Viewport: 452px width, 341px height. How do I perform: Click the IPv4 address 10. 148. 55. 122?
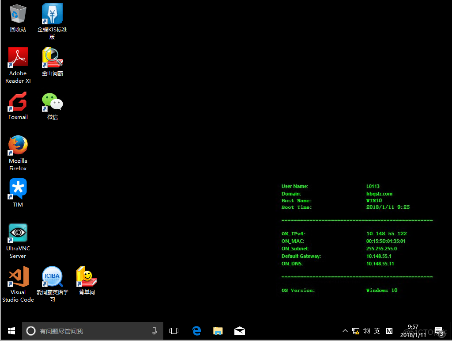(387, 234)
